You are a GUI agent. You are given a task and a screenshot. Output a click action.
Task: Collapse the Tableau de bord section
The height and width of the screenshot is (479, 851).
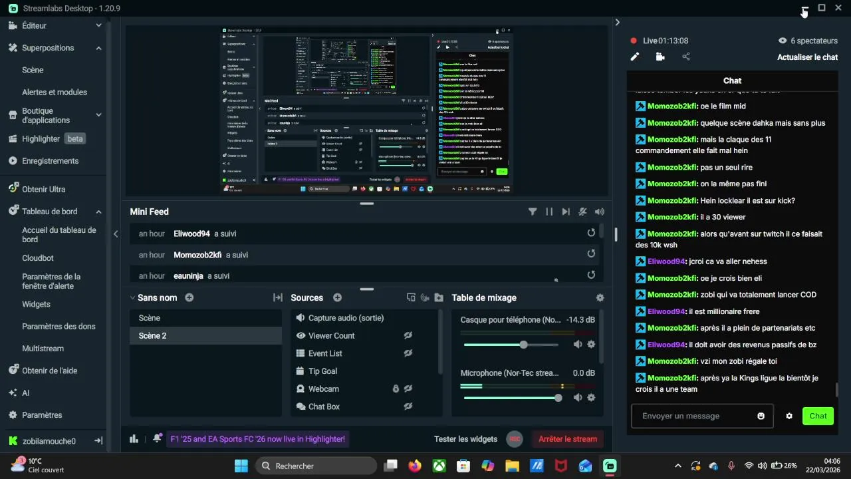click(98, 212)
